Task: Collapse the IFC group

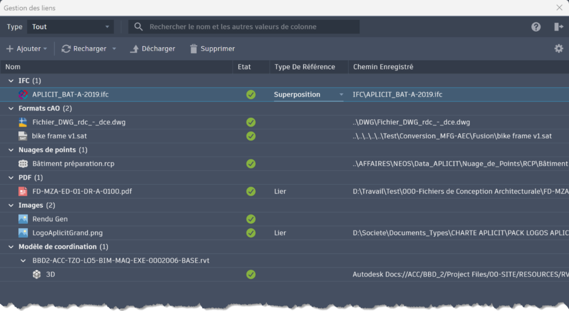Action: coord(11,81)
